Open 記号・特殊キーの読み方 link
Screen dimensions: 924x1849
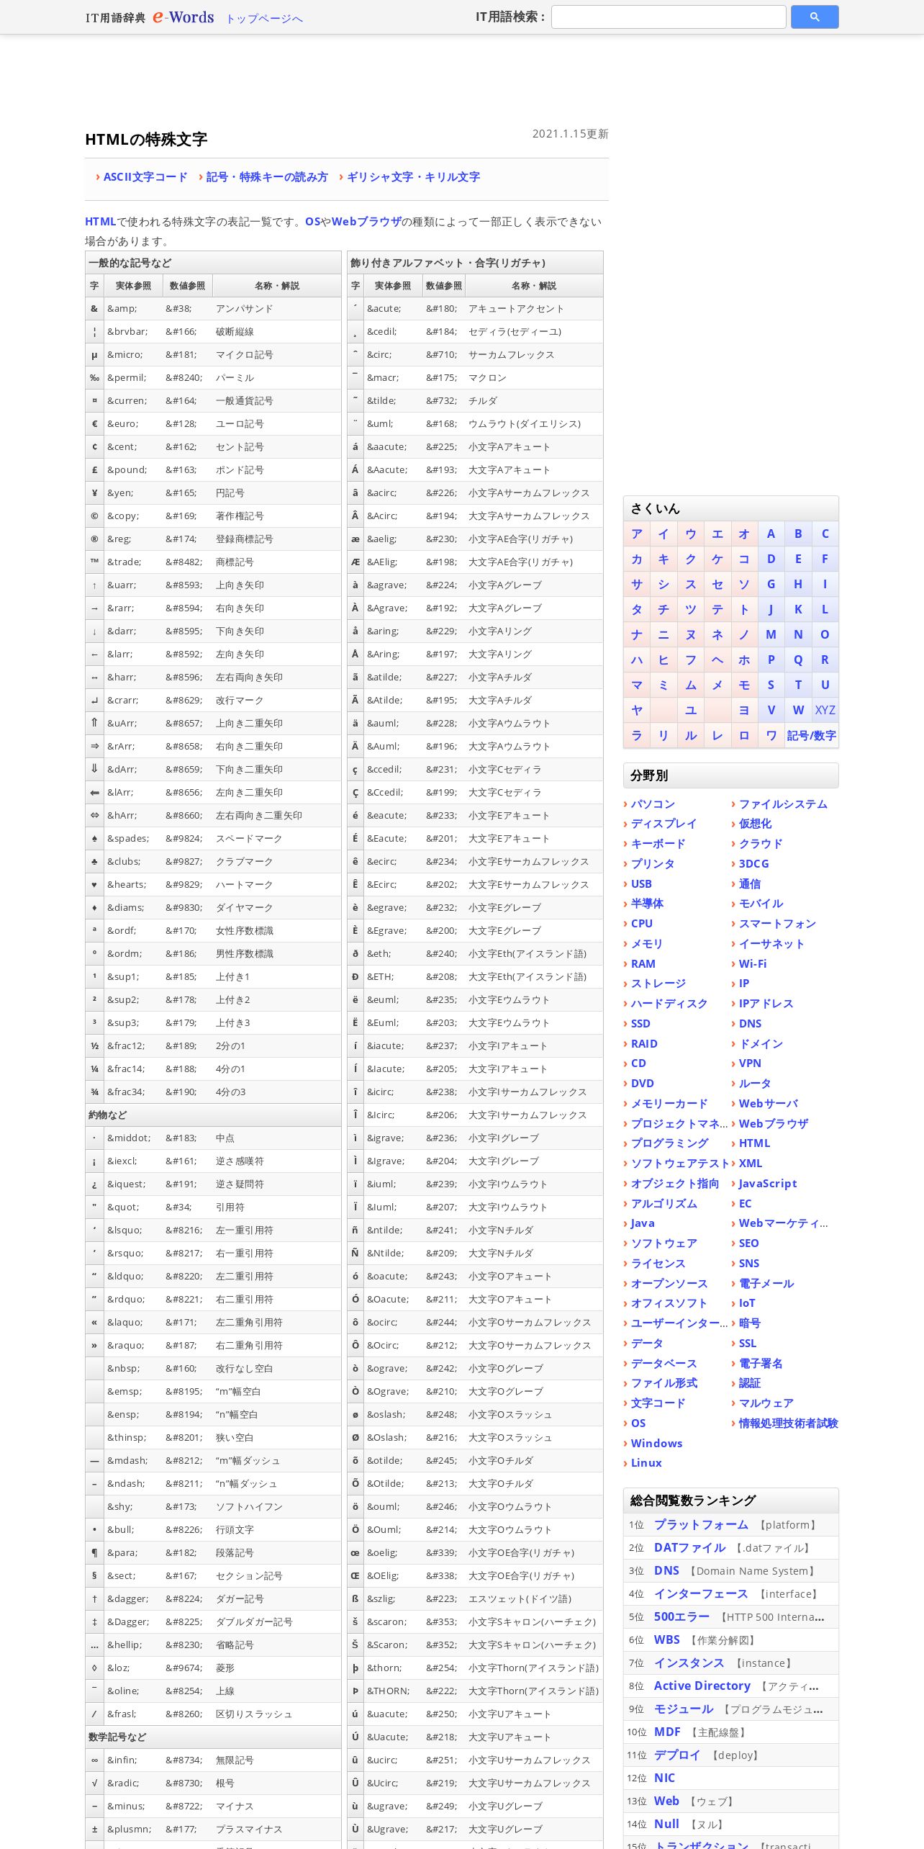(x=266, y=177)
